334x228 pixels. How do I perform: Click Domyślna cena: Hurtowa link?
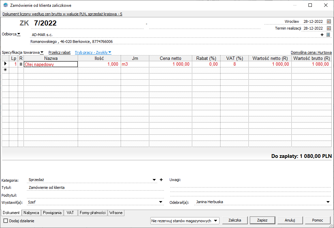[311, 52]
